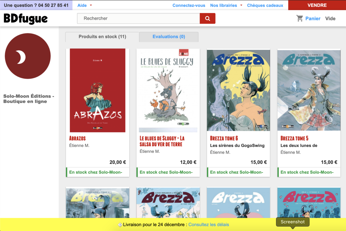
Task: Switch to the Evaluations (0) tab
Action: coord(169,37)
